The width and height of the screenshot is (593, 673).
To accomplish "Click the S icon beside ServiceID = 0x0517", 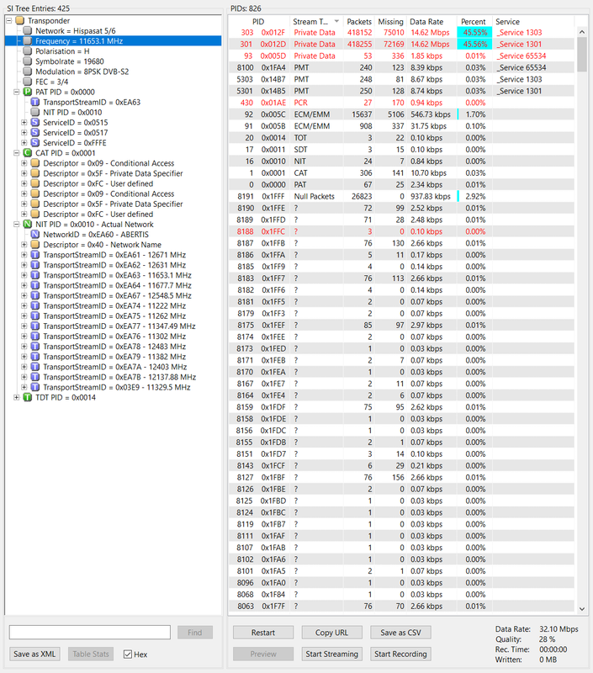I will 35,133.
